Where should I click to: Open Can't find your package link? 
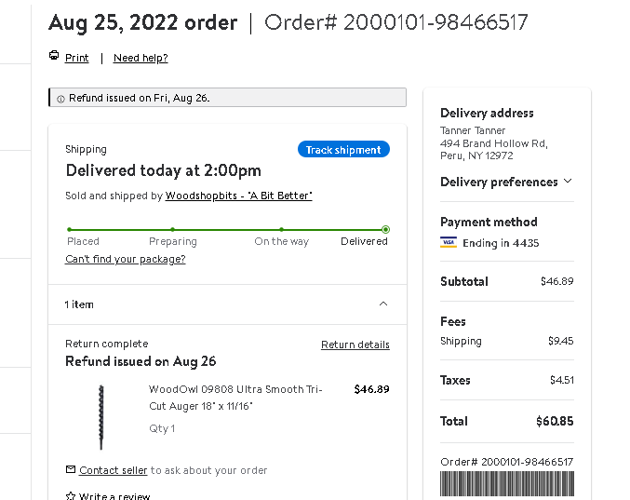126,259
